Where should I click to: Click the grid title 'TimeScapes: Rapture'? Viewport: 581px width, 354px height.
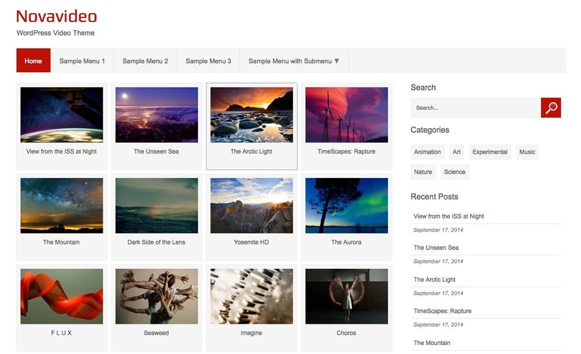(347, 152)
